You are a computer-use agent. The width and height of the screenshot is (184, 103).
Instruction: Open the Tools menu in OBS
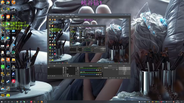click(72, 17)
